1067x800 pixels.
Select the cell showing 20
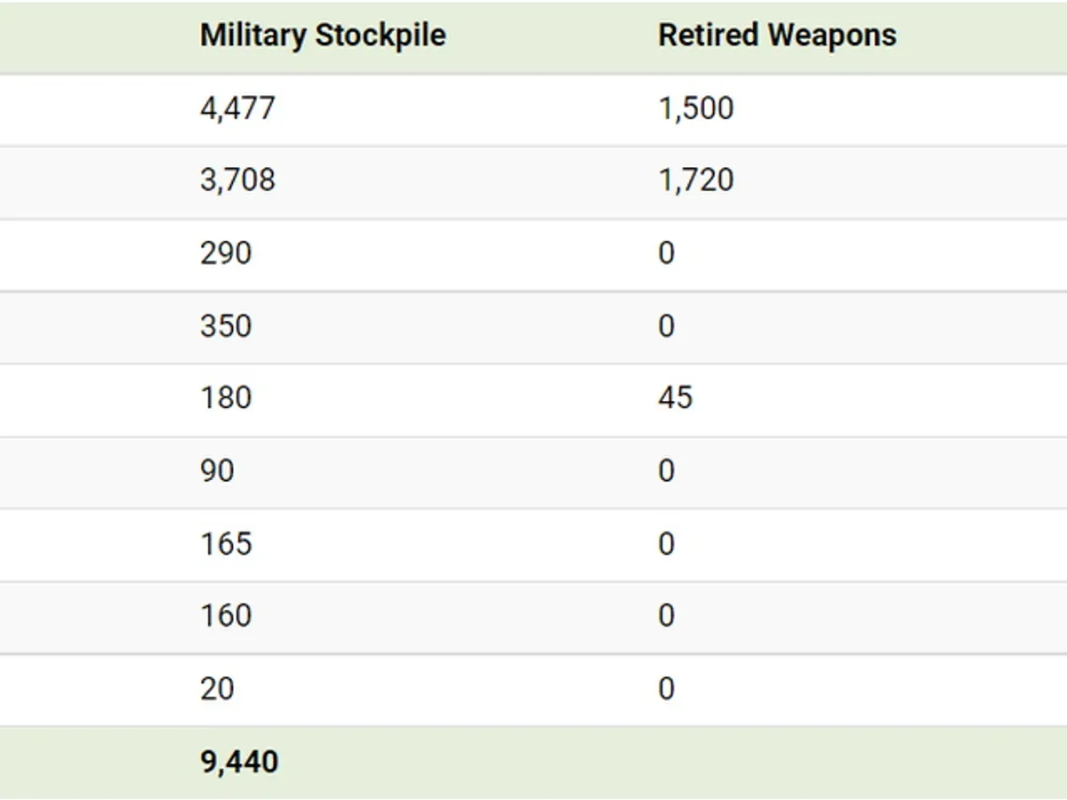click(x=217, y=688)
